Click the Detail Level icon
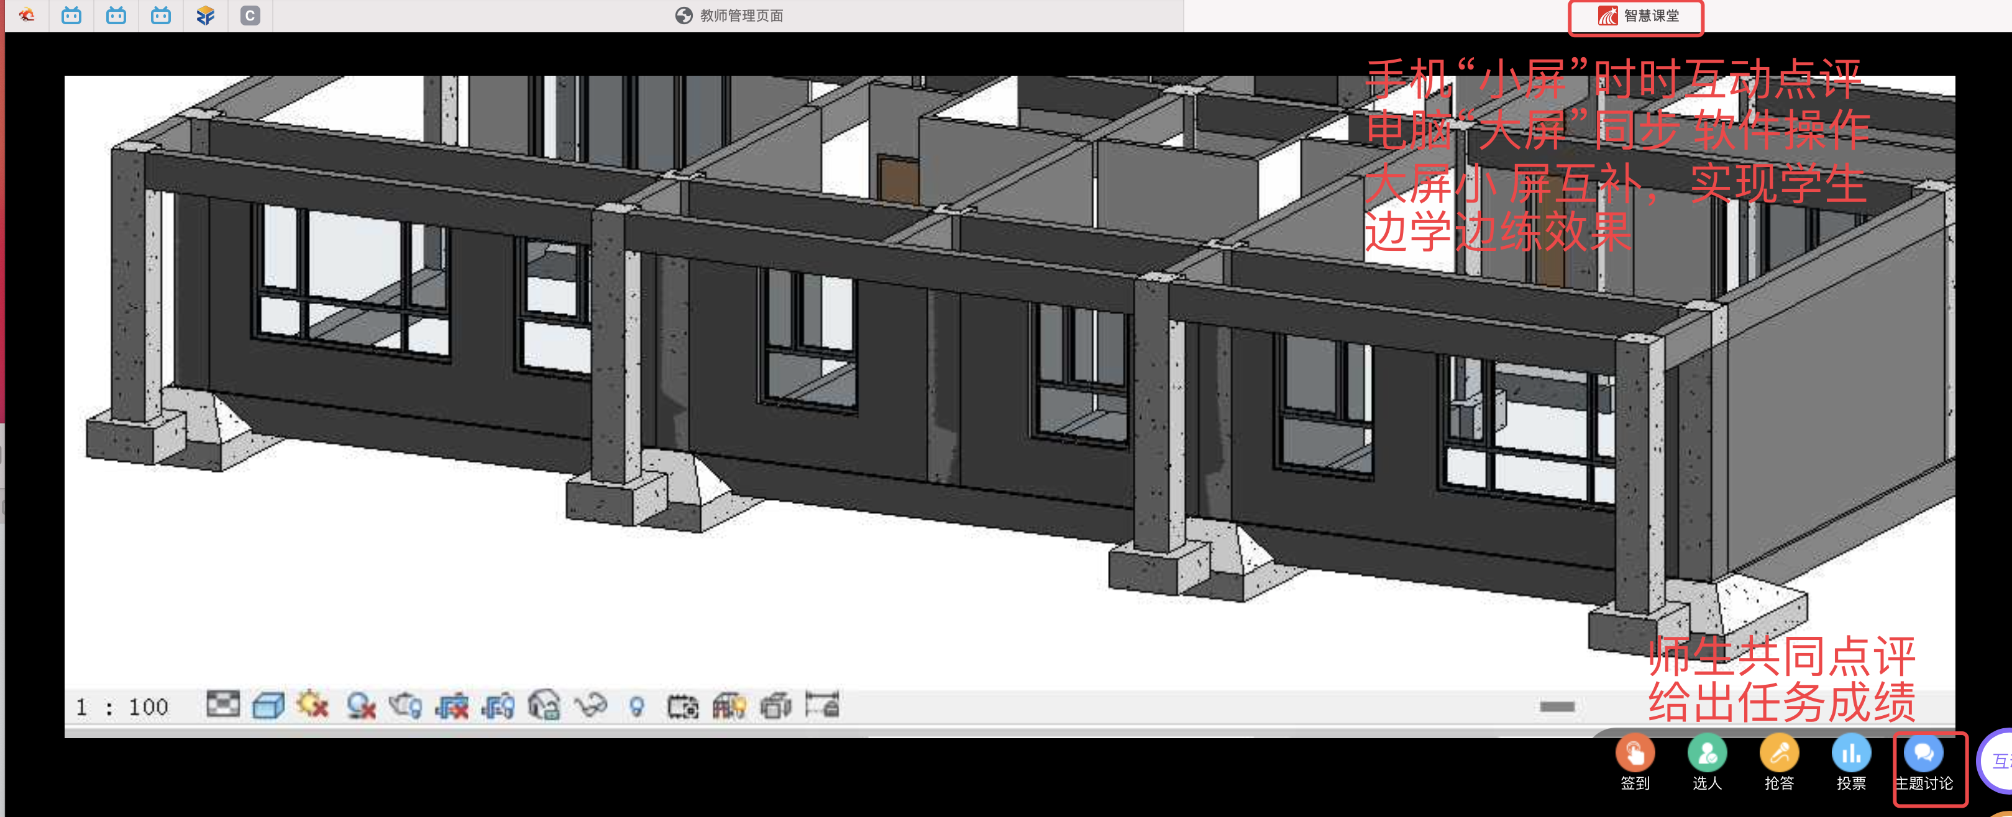This screenshot has width=2012, height=817. tap(222, 705)
